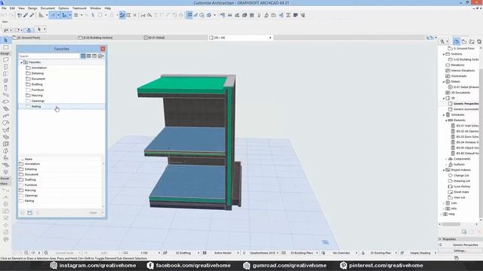Select the Marquee tool in the toolbox

[x=5, y=47]
